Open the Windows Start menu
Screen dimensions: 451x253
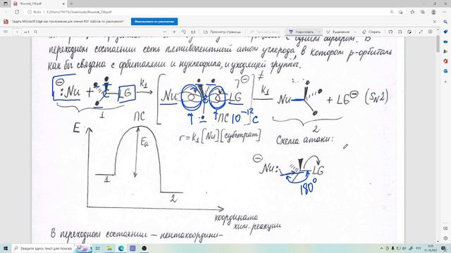coord(6,248)
